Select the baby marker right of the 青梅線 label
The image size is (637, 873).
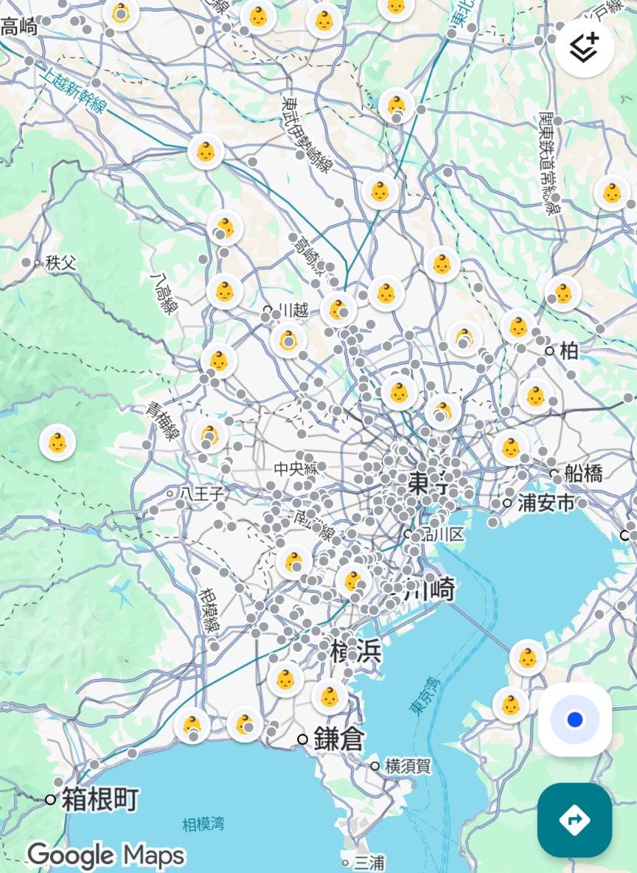(210, 435)
